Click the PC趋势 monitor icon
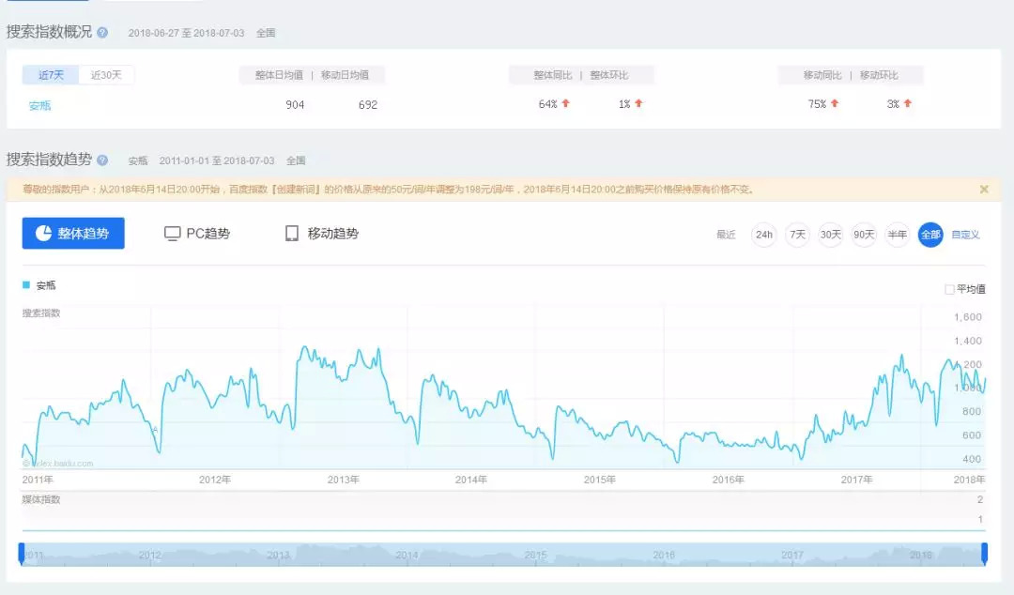This screenshot has width=1014, height=595. [x=172, y=234]
